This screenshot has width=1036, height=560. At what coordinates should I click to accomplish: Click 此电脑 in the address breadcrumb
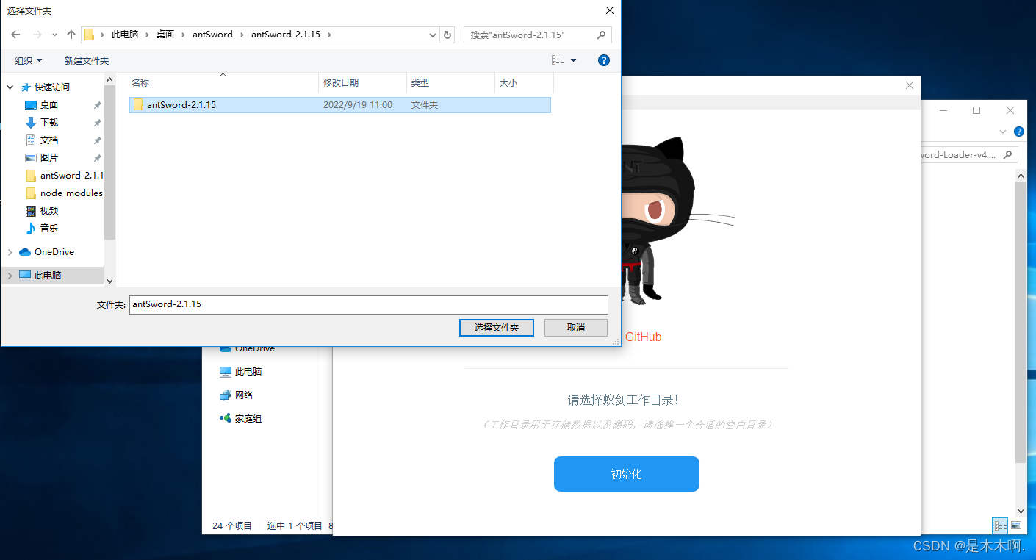[x=125, y=35]
